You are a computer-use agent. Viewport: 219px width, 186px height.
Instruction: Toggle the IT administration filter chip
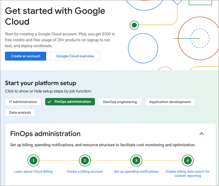pyautogui.click(x=23, y=102)
